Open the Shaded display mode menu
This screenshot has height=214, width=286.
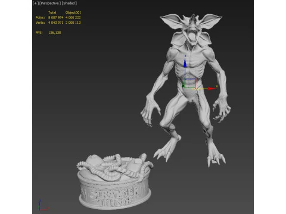pyautogui.click(x=69, y=3)
